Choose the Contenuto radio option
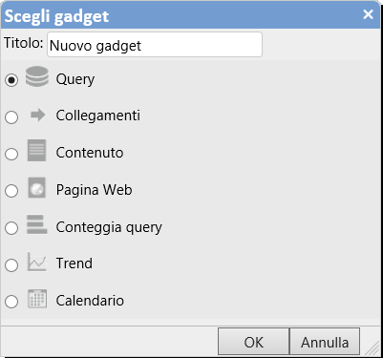 11,154
